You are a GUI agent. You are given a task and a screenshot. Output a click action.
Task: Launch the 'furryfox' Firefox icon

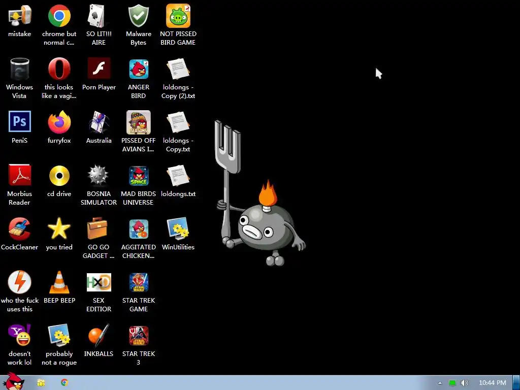(59, 122)
